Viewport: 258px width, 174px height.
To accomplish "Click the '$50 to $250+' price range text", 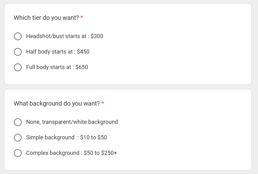I will pos(100,153).
